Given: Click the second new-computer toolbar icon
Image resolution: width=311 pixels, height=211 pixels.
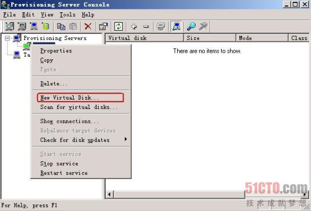Looking at the screenshot, I should click(x=22, y=26).
